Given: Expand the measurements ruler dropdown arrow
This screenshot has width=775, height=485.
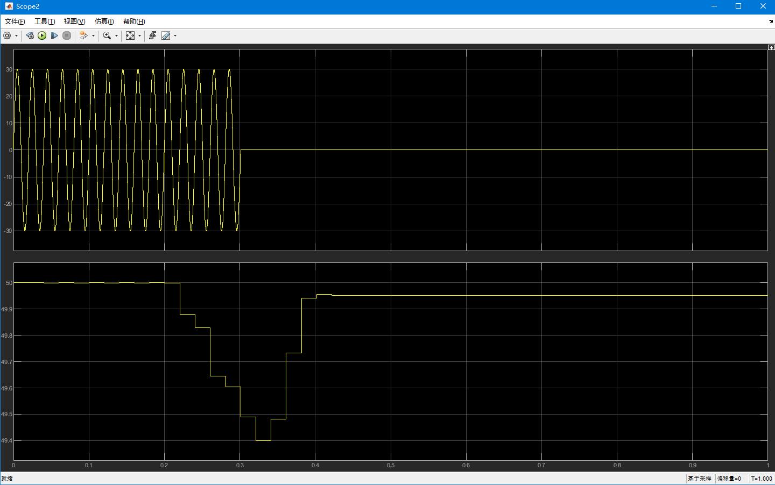Looking at the screenshot, I should click(x=175, y=36).
